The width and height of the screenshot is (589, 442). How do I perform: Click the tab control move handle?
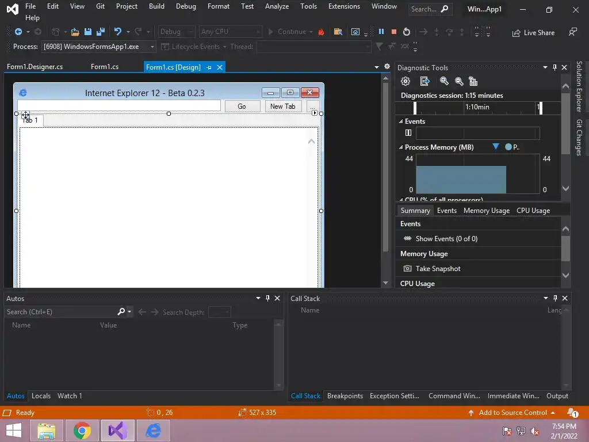coord(25,115)
